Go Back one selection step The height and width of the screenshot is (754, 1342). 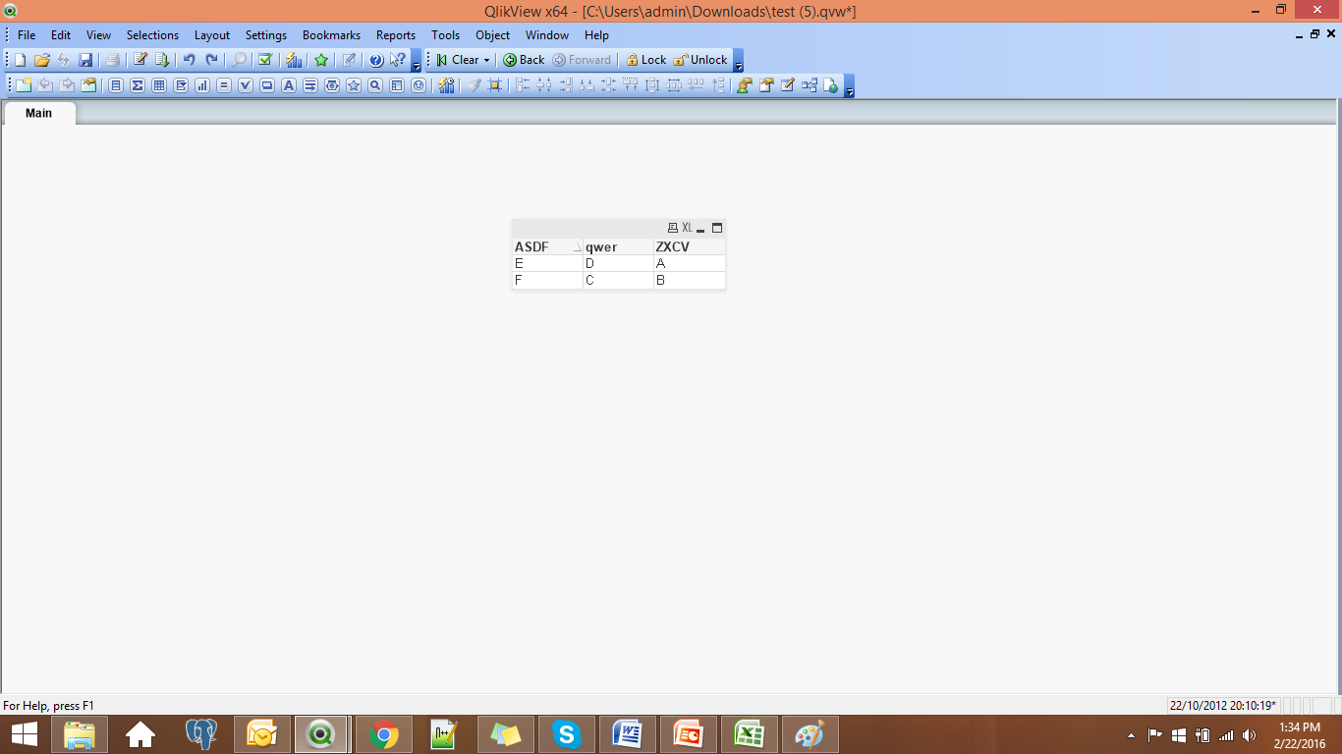(524, 60)
